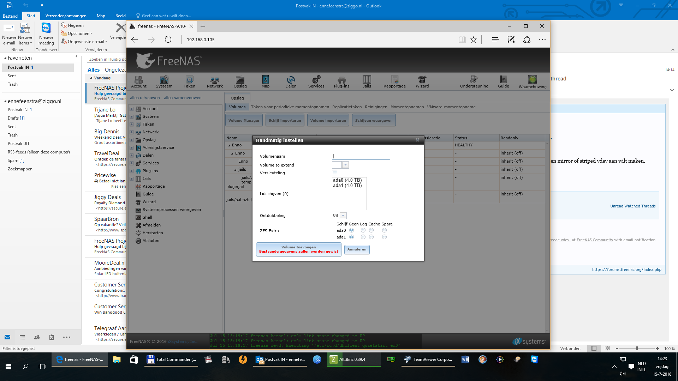Switch to Replicatietaken tab
The image size is (678, 381).
point(347,107)
